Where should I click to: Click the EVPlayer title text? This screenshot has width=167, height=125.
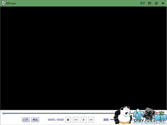tap(11, 3)
